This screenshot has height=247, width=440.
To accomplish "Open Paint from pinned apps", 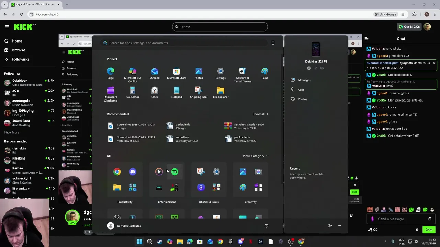I will pyautogui.click(x=265, y=73).
